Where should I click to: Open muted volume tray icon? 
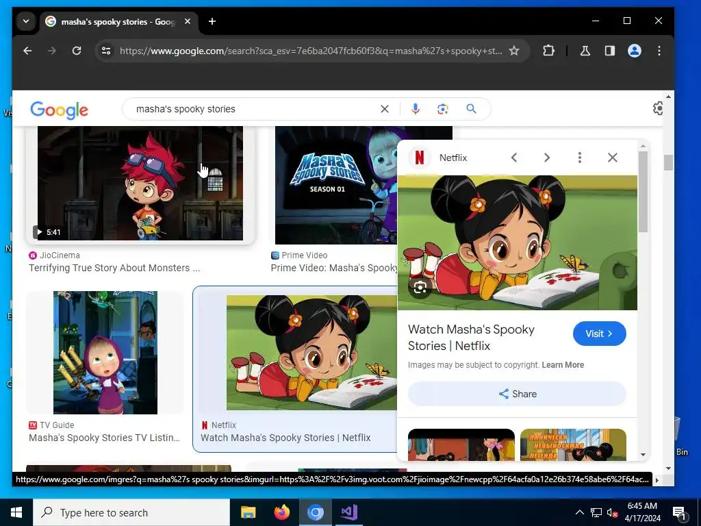click(612, 513)
